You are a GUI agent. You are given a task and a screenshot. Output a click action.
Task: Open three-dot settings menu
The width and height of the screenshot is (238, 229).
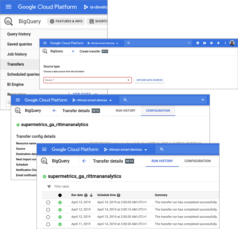click(225, 43)
